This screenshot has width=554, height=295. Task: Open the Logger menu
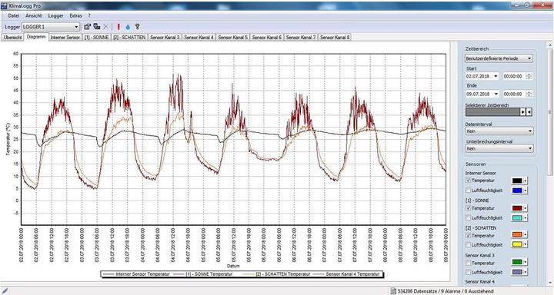[56, 15]
